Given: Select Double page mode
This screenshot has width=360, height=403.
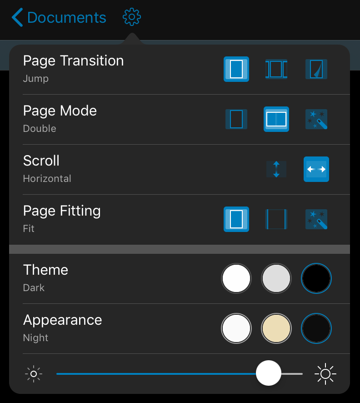Looking at the screenshot, I should pos(276,119).
